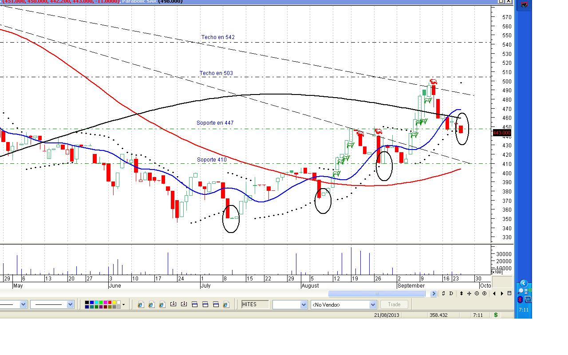Screen dimensions: 568x355
Task: Click the four-way move arrows icon
Action: click(x=469, y=293)
